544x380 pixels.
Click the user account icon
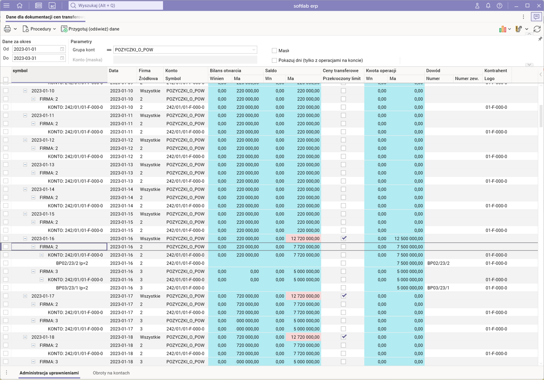(x=477, y=6)
